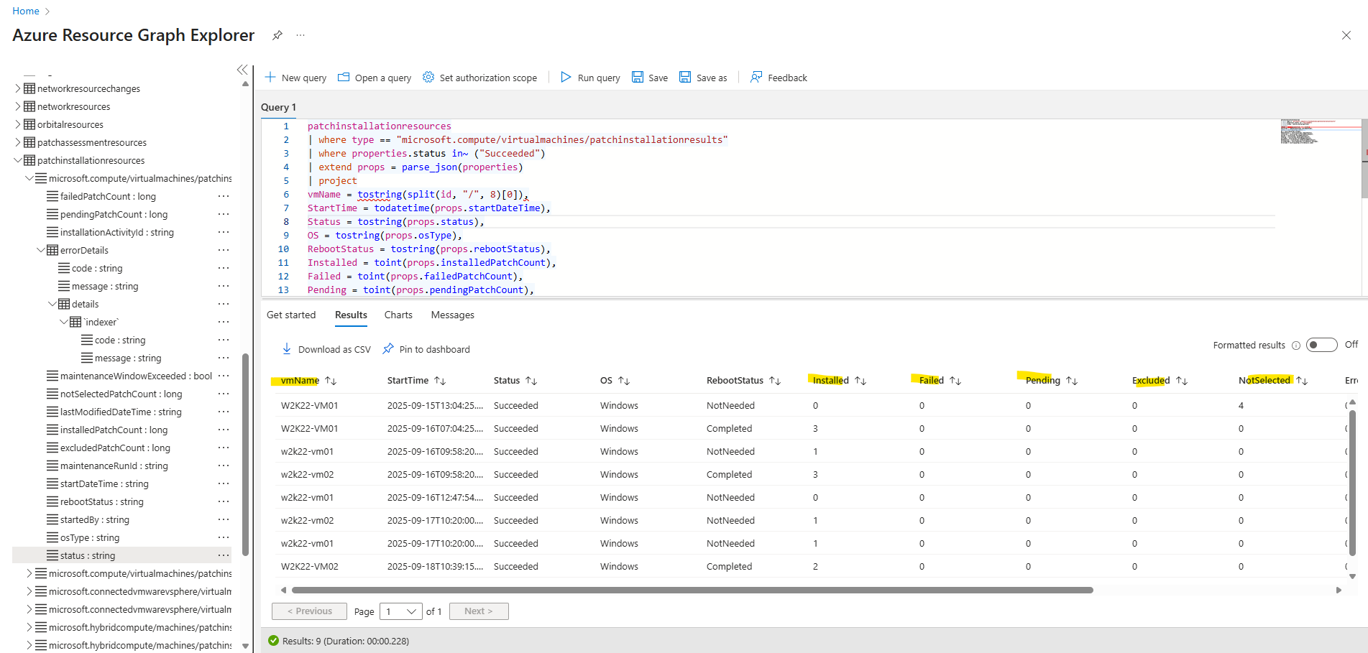
Task: Click the W2K22-VM02 cell in results
Action: point(310,566)
